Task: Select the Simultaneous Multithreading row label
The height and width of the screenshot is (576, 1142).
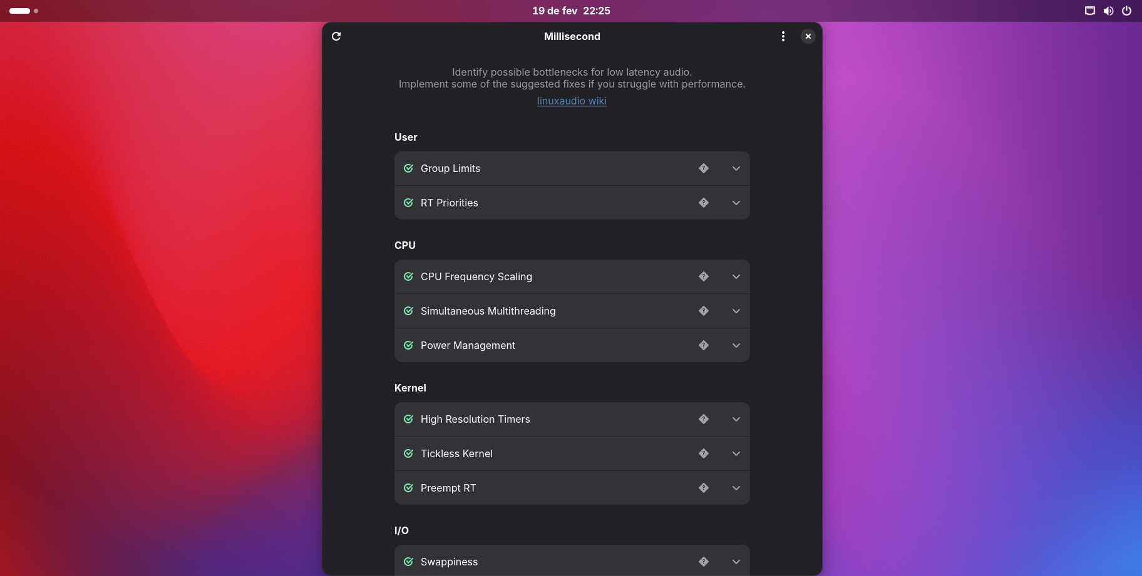Action: coord(488,311)
